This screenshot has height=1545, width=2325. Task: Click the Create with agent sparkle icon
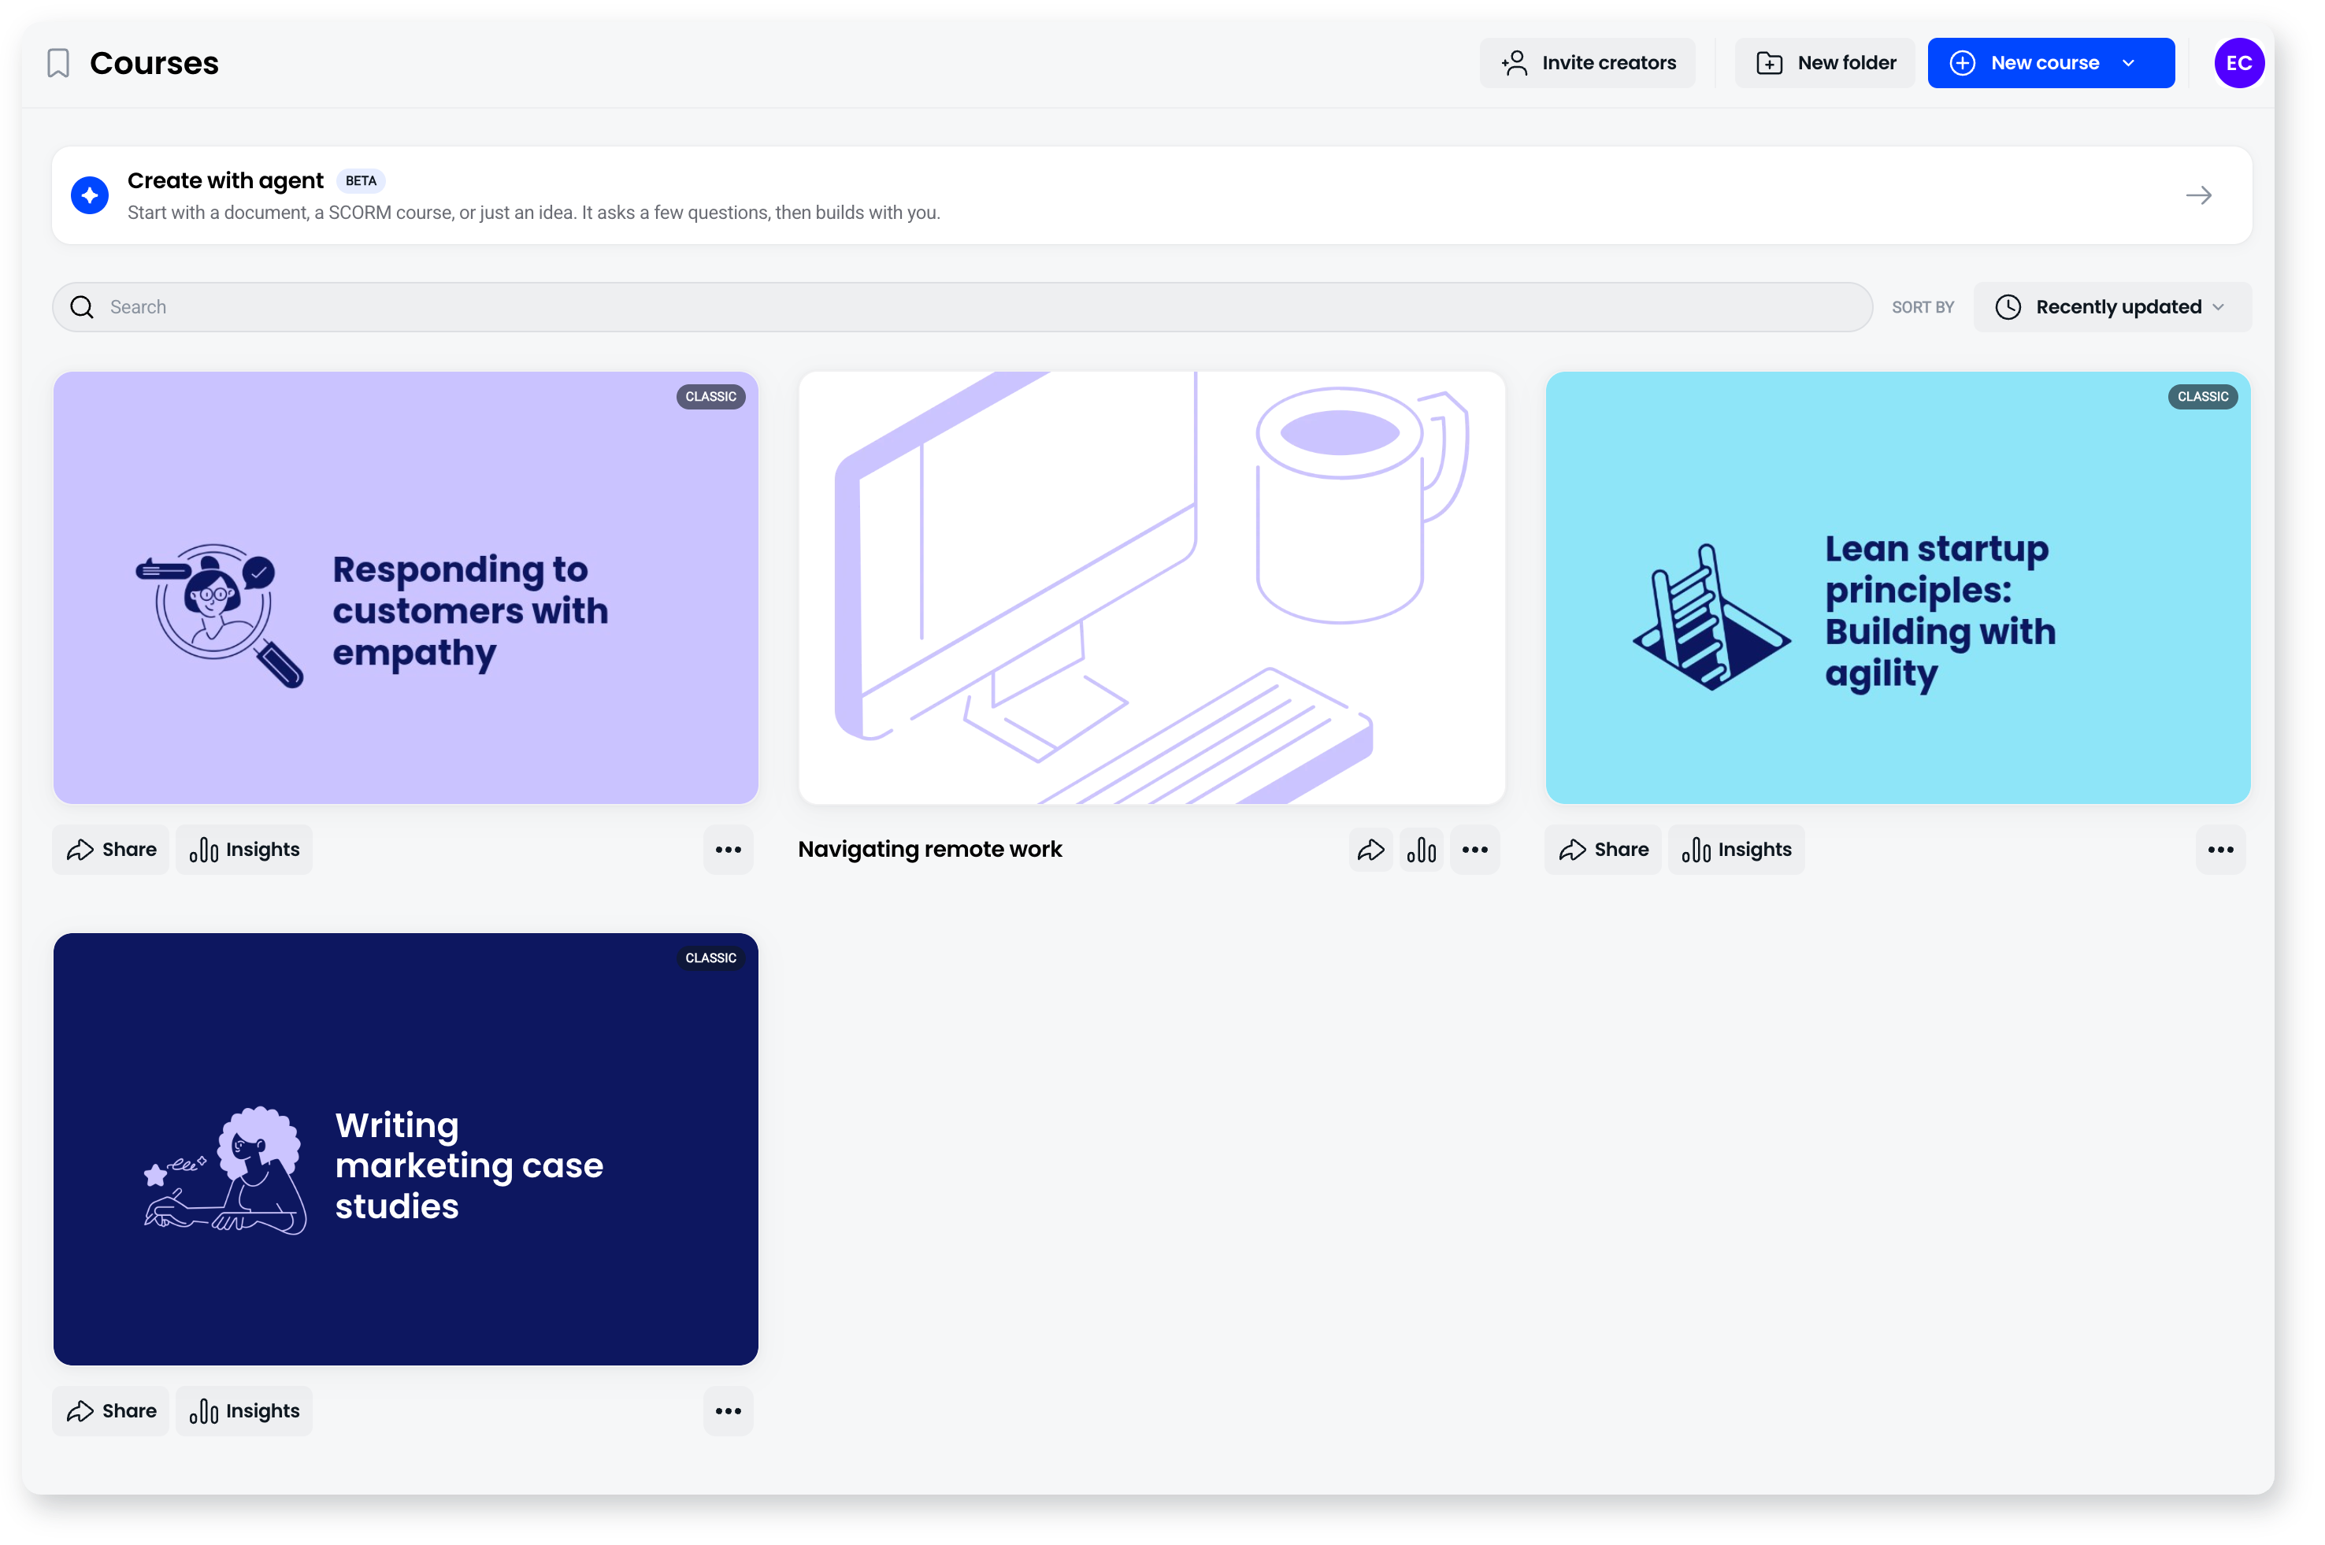click(90, 195)
